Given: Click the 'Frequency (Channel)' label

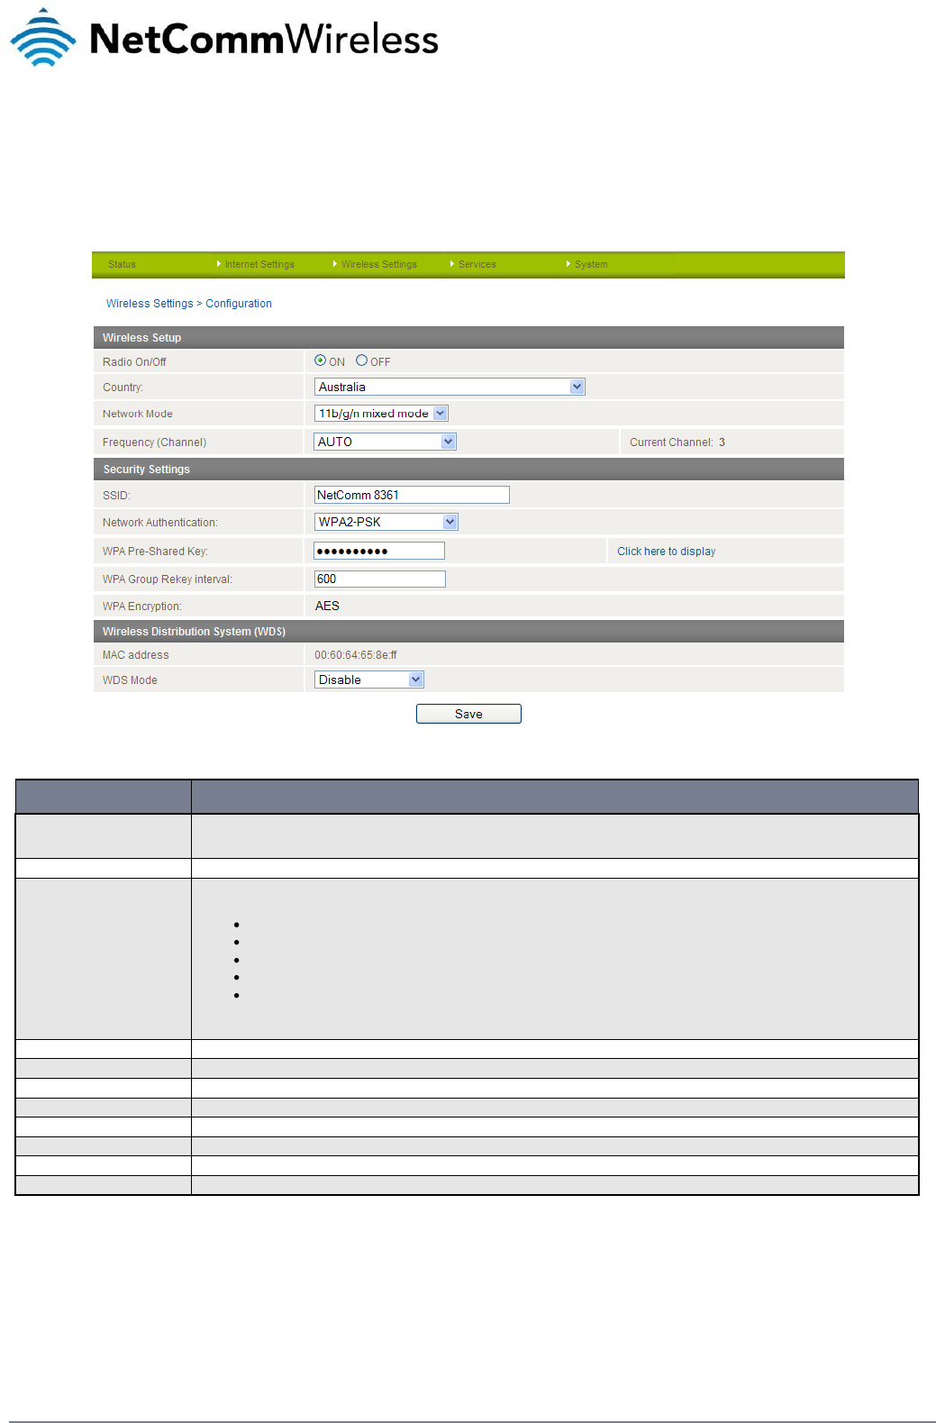Looking at the screenshot, I should [154, 442].
